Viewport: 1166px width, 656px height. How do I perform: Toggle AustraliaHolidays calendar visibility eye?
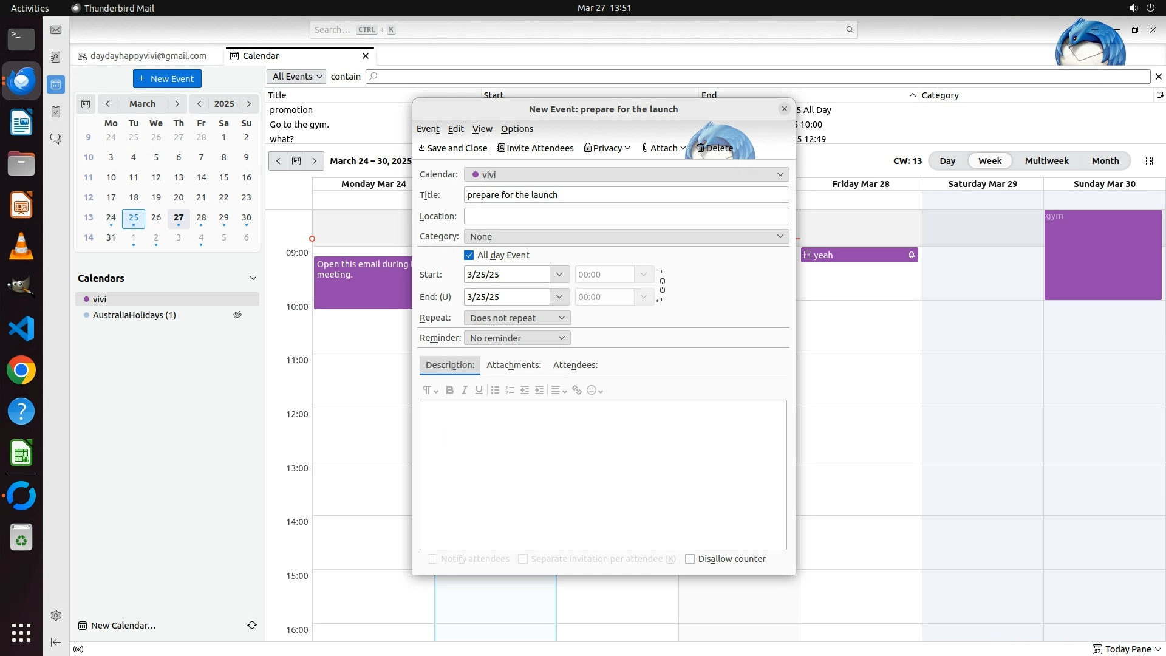pos(237,315)
